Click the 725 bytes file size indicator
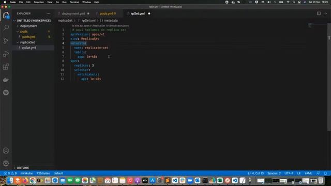This screenshot has height=186, width=331. click(x=43, y=173)
